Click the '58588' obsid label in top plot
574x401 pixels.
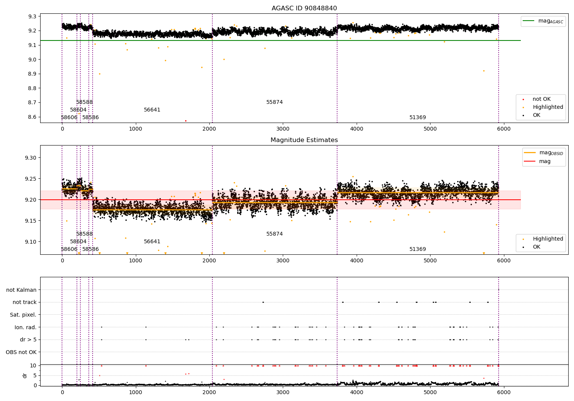click(x=85, y=102)
